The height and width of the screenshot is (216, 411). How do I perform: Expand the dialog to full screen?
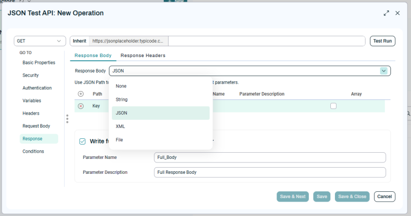coord(386,13)
